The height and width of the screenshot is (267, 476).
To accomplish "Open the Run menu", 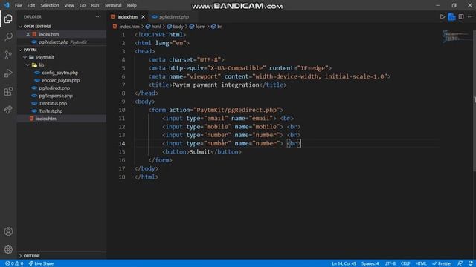I will click(x=95, y=5).
